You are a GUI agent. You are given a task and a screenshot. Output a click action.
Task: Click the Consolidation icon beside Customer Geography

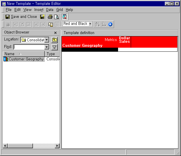click(x=6, y=59)
